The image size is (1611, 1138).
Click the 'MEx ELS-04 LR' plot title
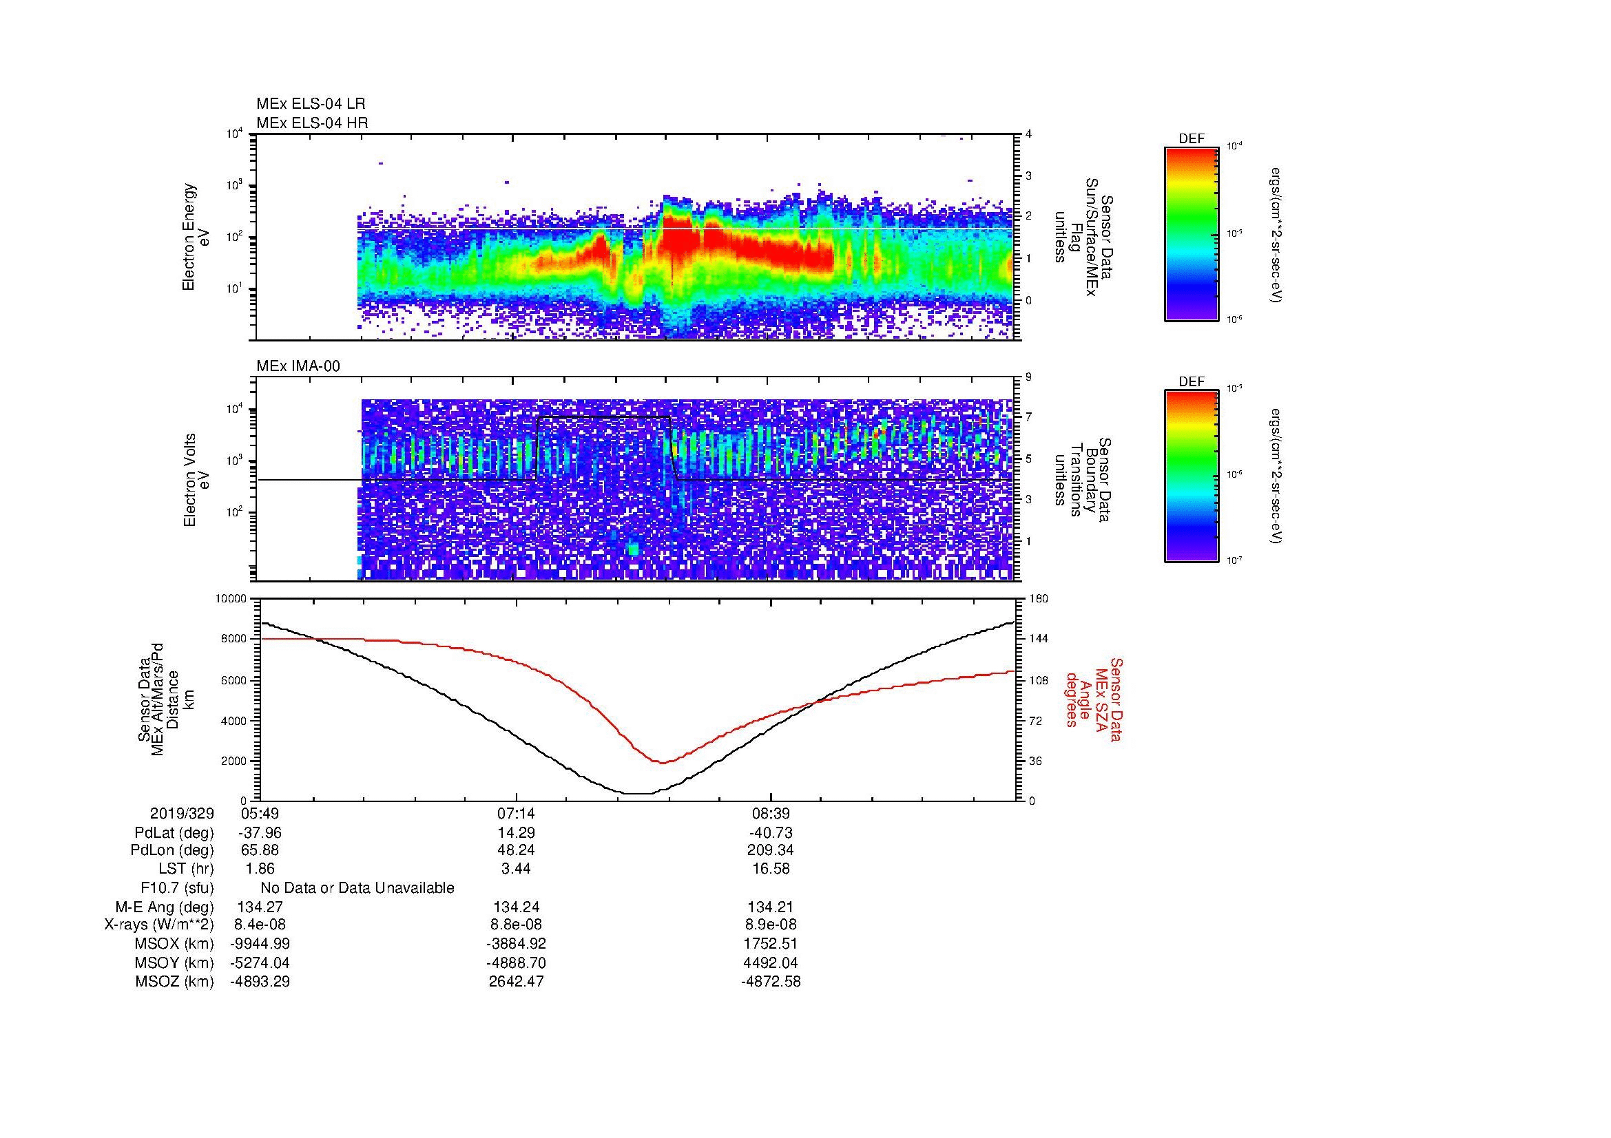click(x=311, y=104)
